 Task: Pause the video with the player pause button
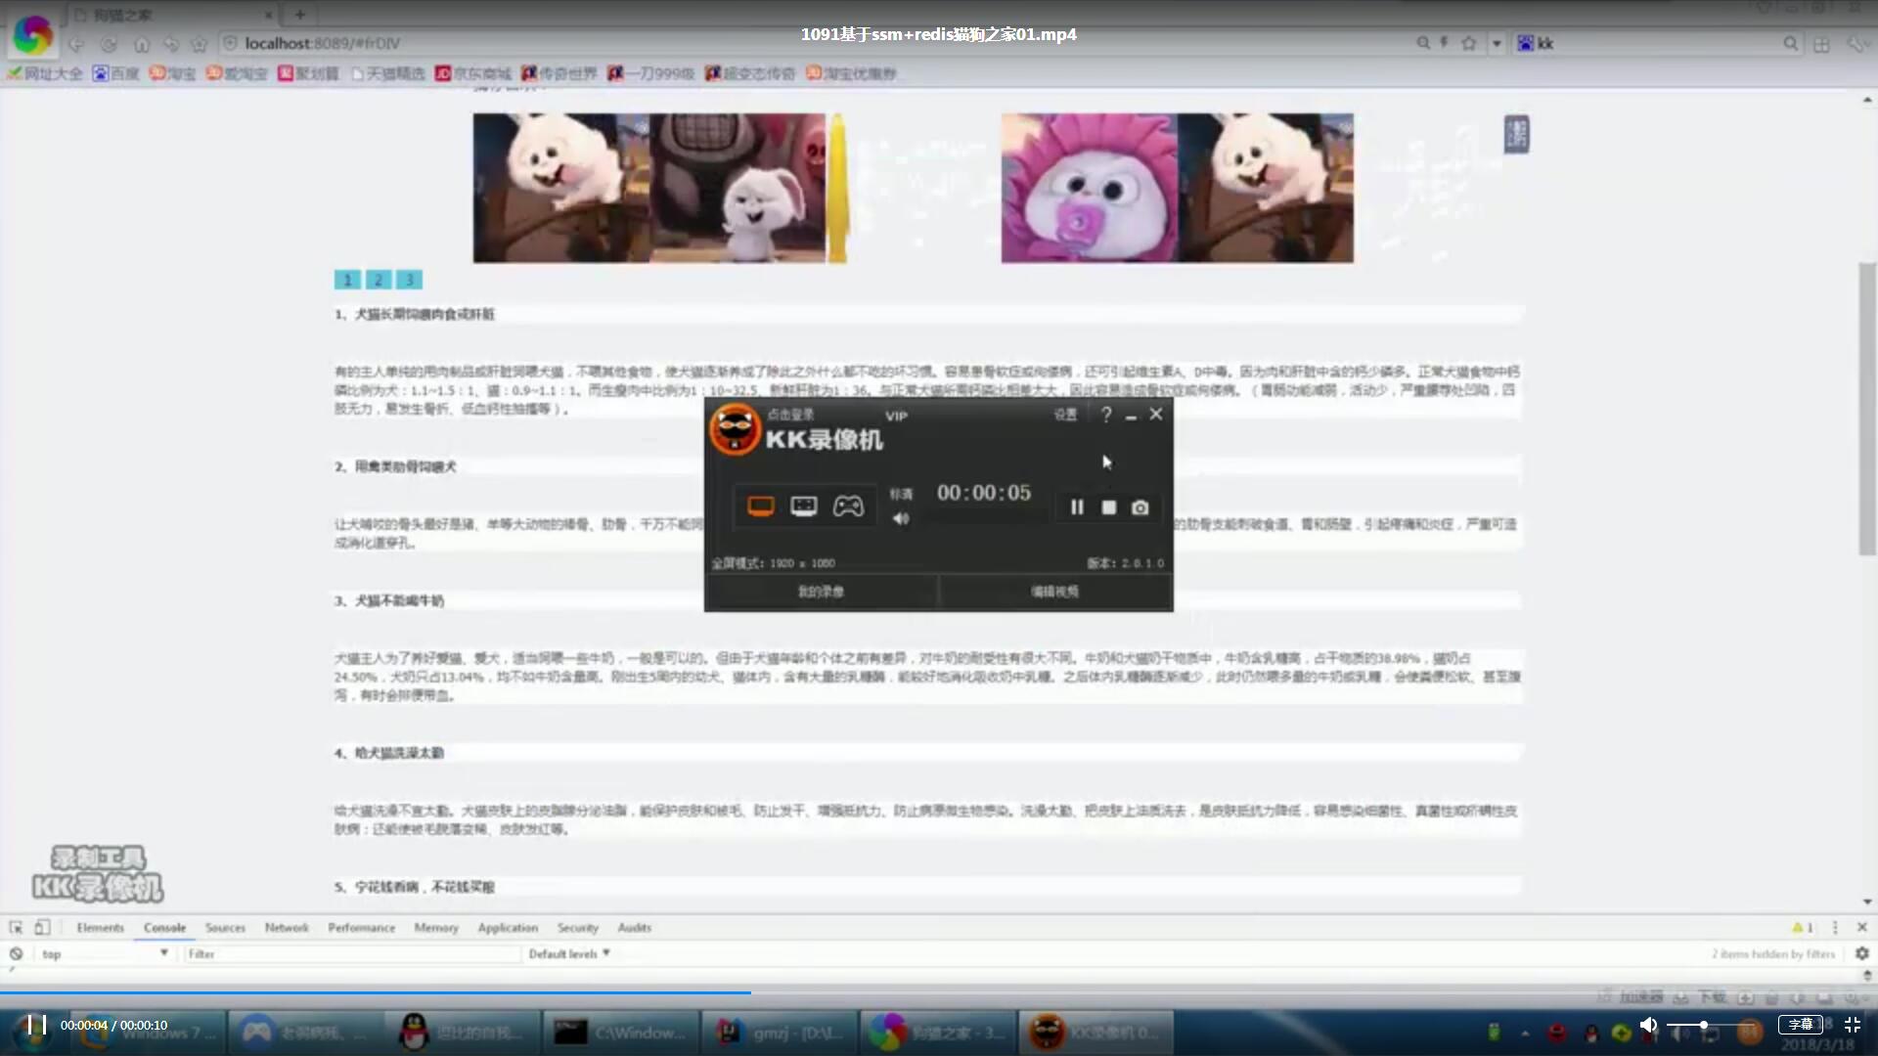tap(37, 1025)
